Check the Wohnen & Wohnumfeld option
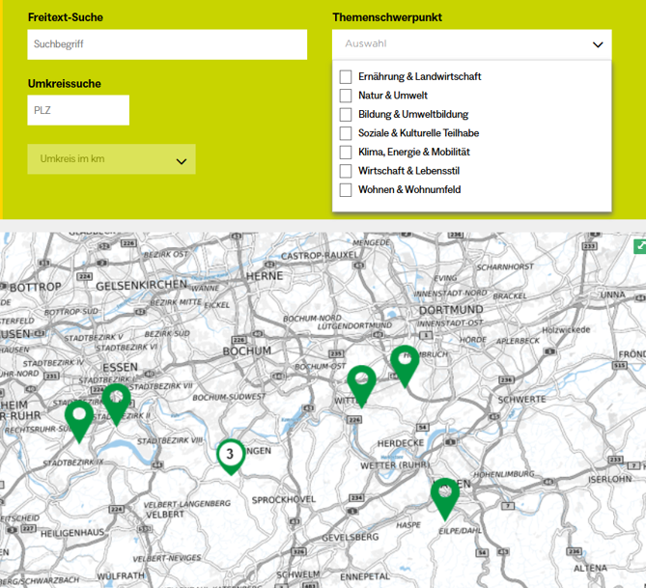The width and height of the screenshot is (646, 588). pos(346,190)
